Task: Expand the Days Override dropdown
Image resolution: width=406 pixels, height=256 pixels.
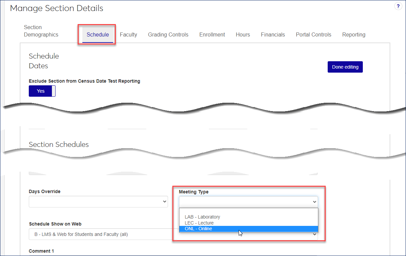Action: click(x=98, y=201)
